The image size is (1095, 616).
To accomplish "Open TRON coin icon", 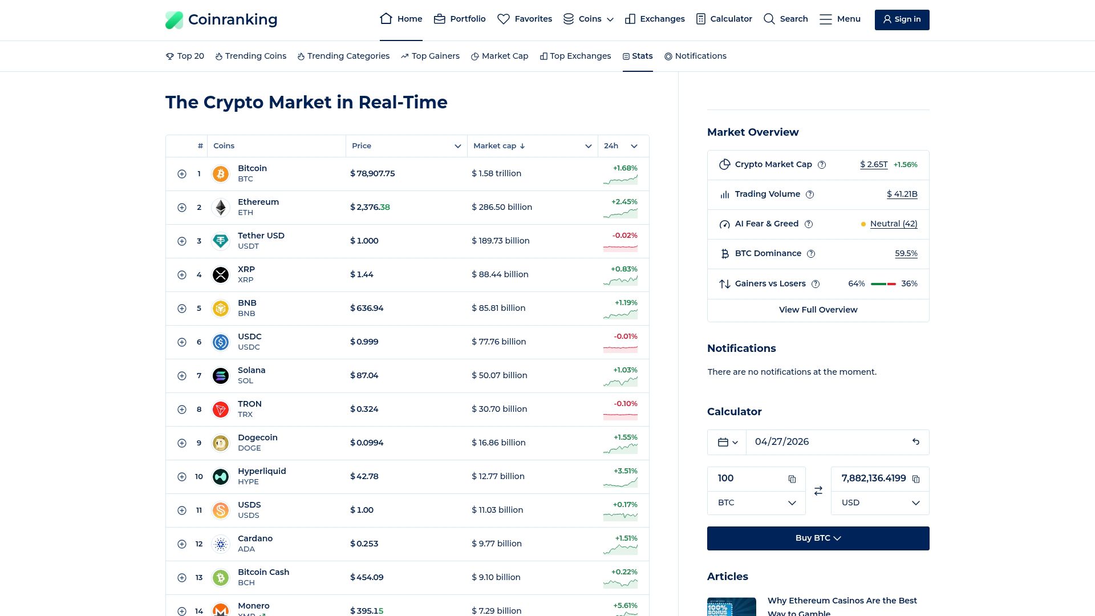I will 221,410.
